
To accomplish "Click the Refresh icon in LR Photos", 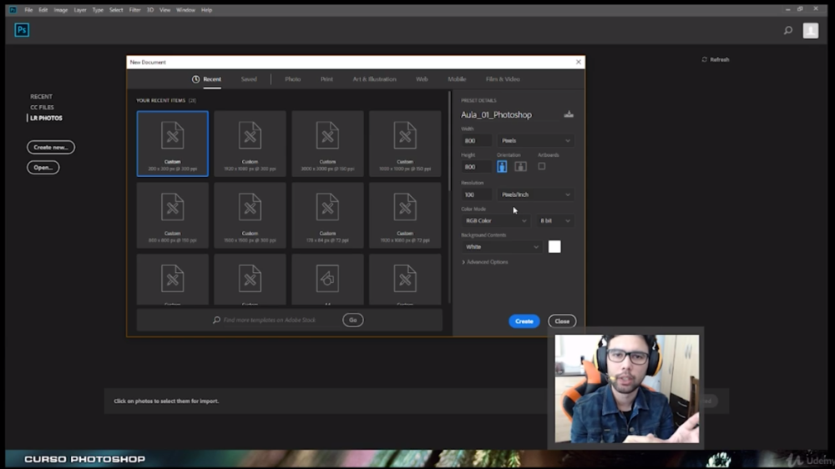I will 705,59.
